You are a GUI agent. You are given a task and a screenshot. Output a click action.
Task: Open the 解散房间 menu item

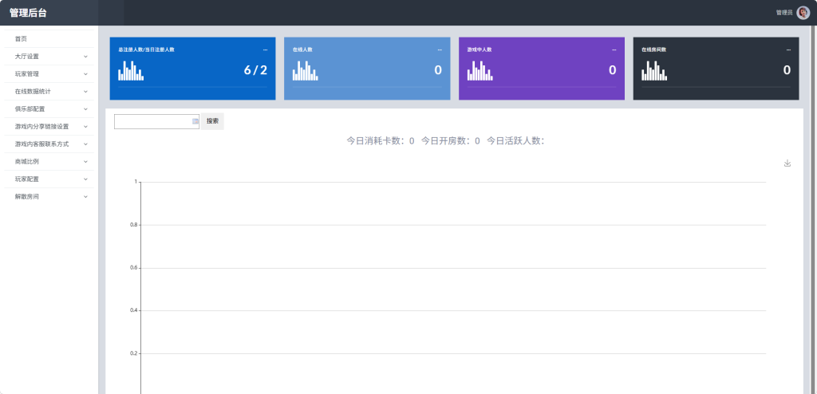pos(49,197)
